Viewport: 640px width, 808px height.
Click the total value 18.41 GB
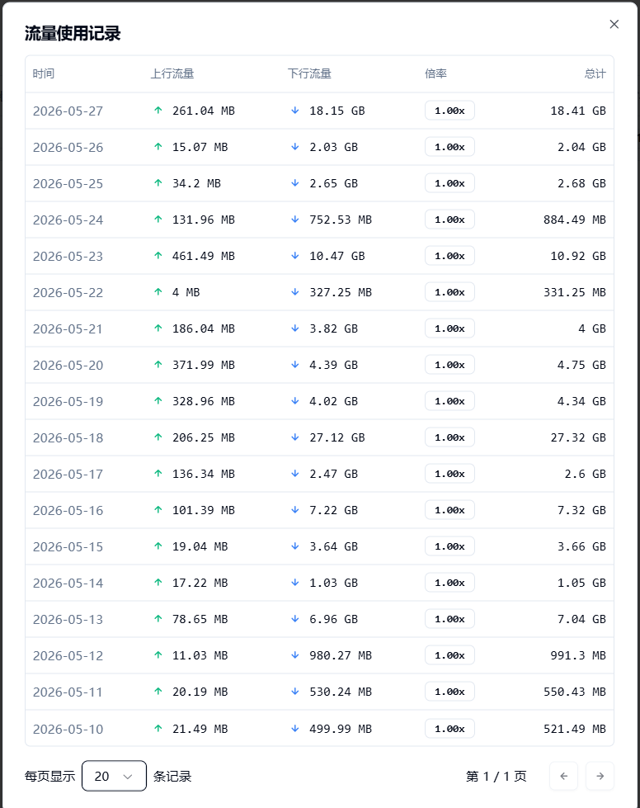coord(577,111)
